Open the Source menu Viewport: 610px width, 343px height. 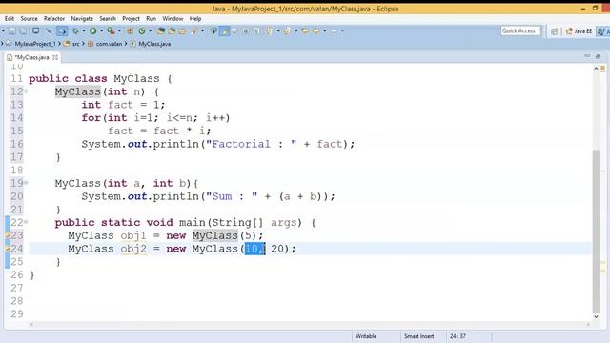click(30, 19)
